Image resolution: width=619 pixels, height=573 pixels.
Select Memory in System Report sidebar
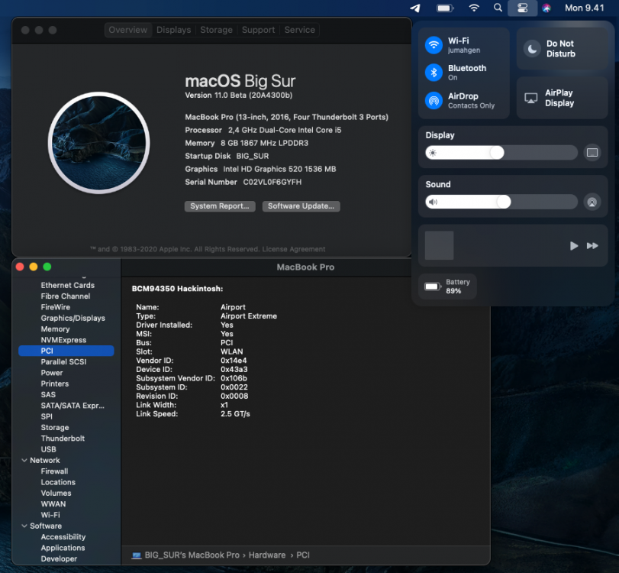click(x=55, y=329)
